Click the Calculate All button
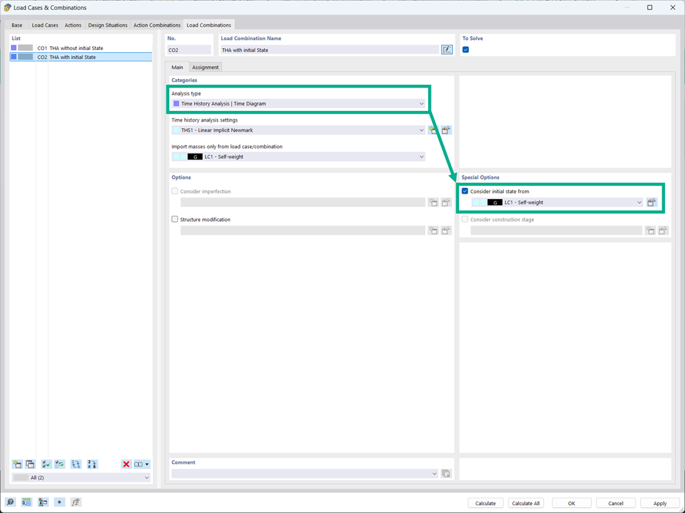This screenshot has height=513, width=685. pyautogui.click(x=526, y=503)
